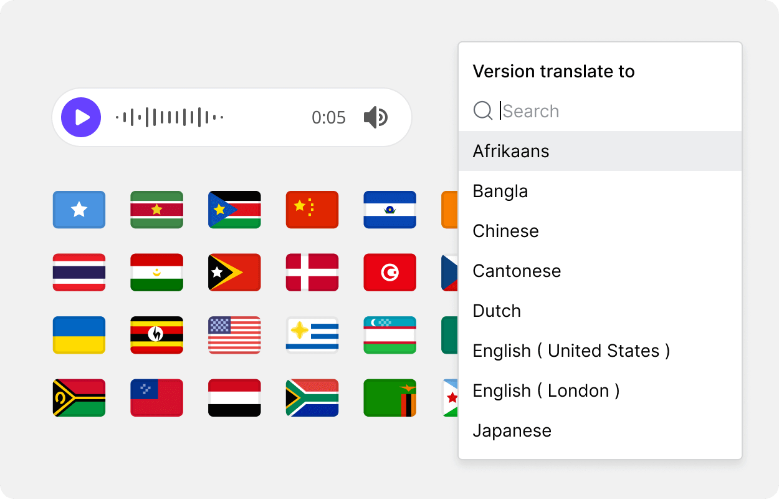Mute the audio with speaker icon
Image resolution: width=779 pixels, height=499 pixels.
[376, 117]
